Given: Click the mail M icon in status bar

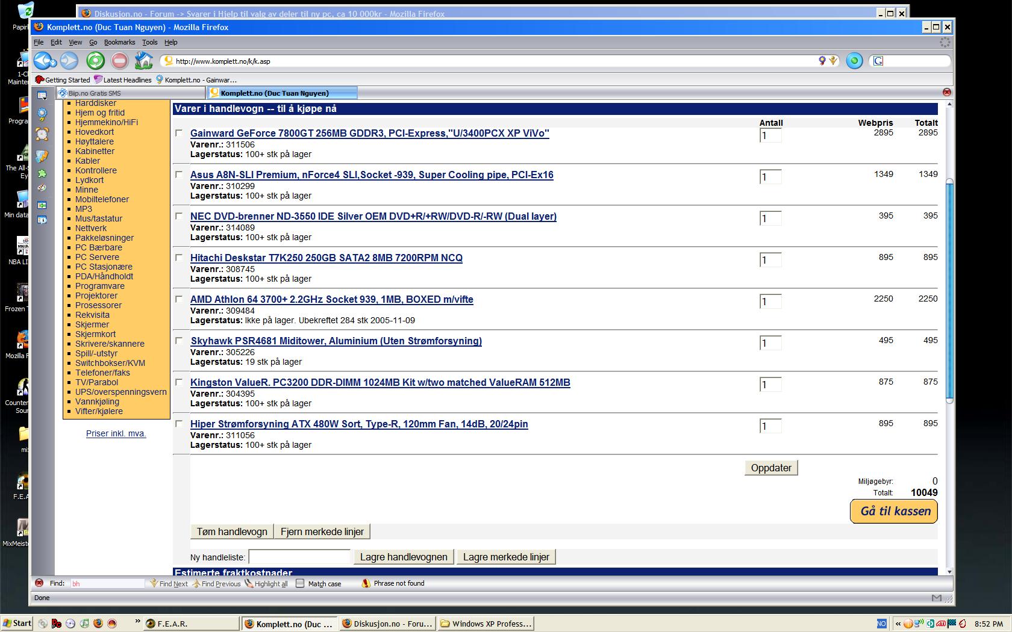Looking at the screenshot, I should [x=936, y=598].
